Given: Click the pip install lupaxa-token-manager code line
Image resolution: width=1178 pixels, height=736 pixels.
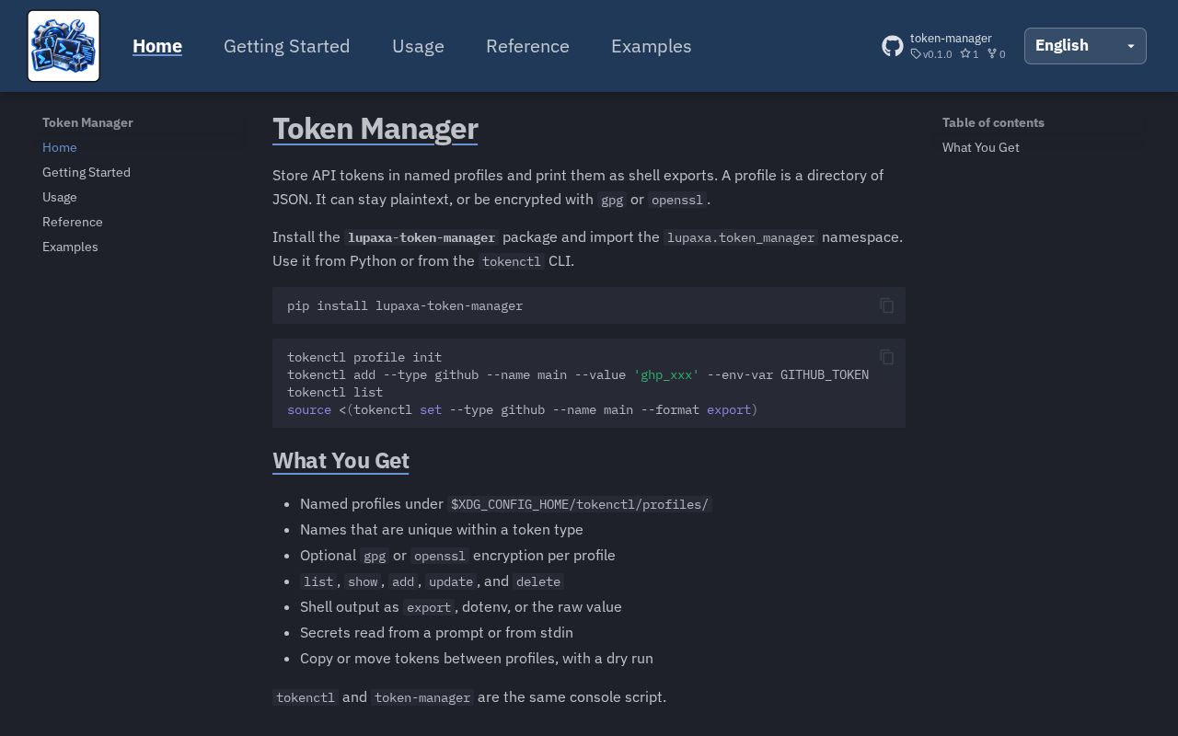Looking at the screenshot, I should [405, 305].
